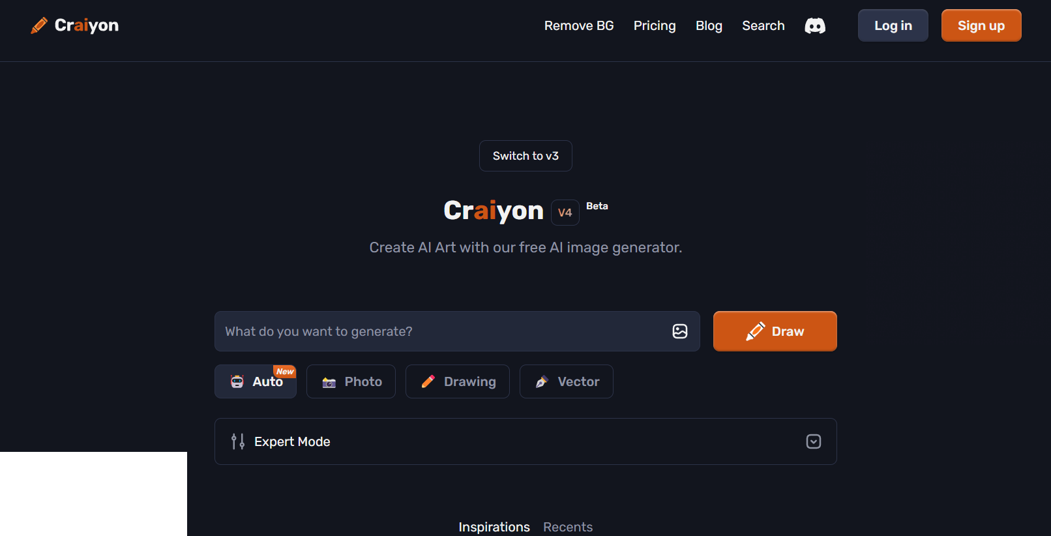Expand the Expert Mode chevron

pyautogui.click(x=813, y=441)
